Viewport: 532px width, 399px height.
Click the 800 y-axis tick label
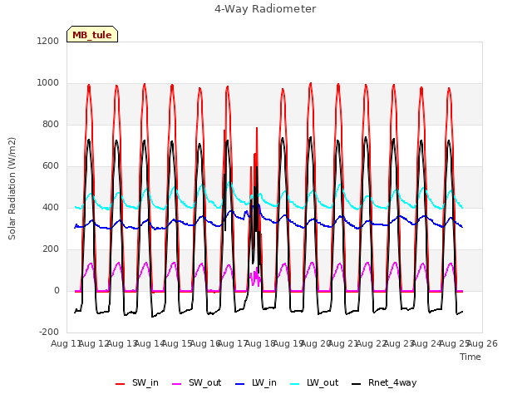pos(51,125)
